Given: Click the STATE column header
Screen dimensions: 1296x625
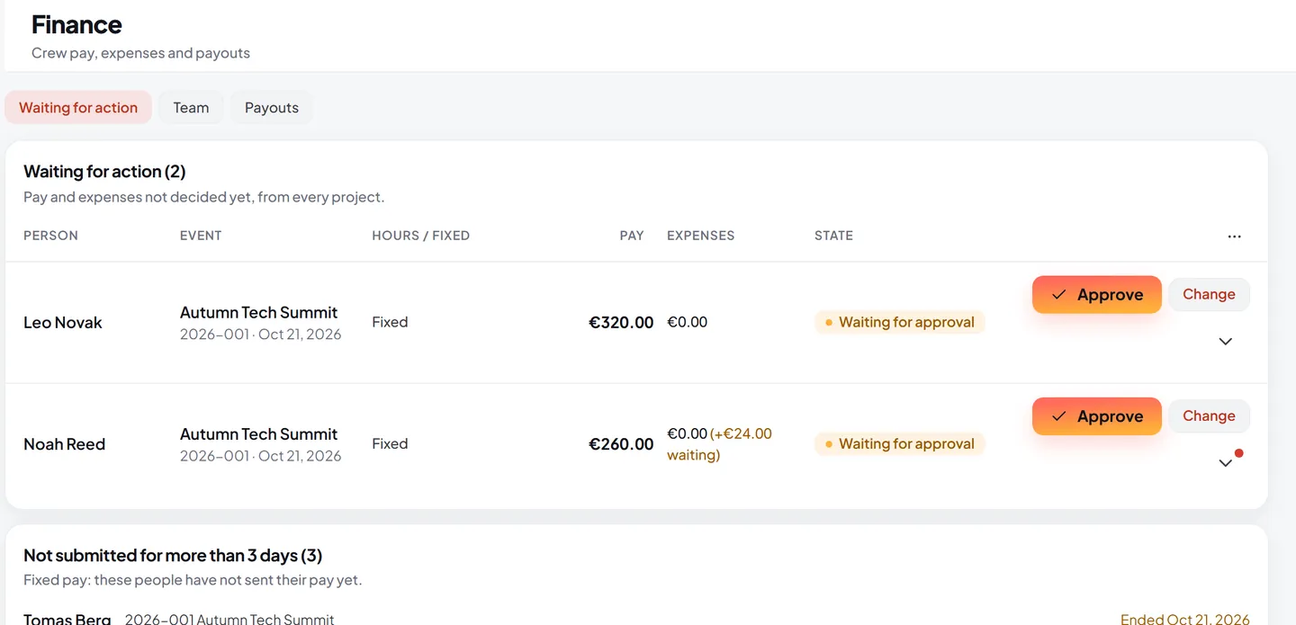Looking at the screenshot, I should [x=833, y=236].
